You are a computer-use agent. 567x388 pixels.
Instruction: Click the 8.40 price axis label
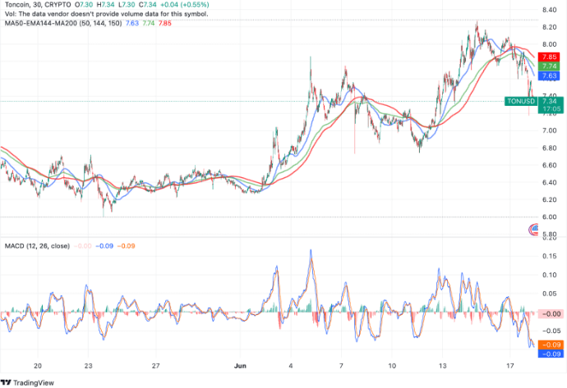click(549, 10)
